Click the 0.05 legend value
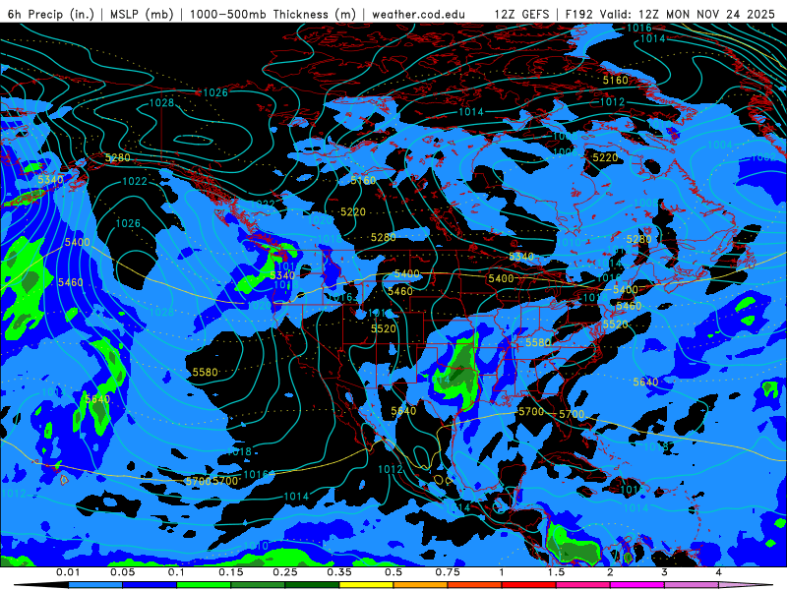Screen dimensions: 787x590 (122, 572)
